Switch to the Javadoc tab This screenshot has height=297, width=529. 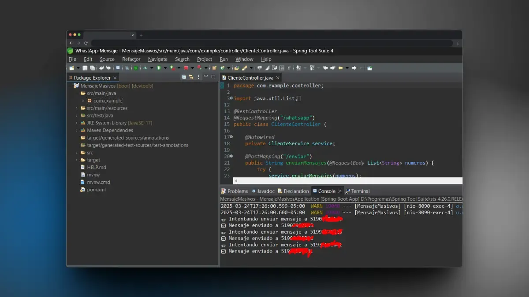click(x=263, y=191)
